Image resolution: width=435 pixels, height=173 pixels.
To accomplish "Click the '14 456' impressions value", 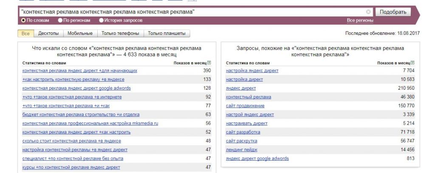I will [x=407, y=150].
